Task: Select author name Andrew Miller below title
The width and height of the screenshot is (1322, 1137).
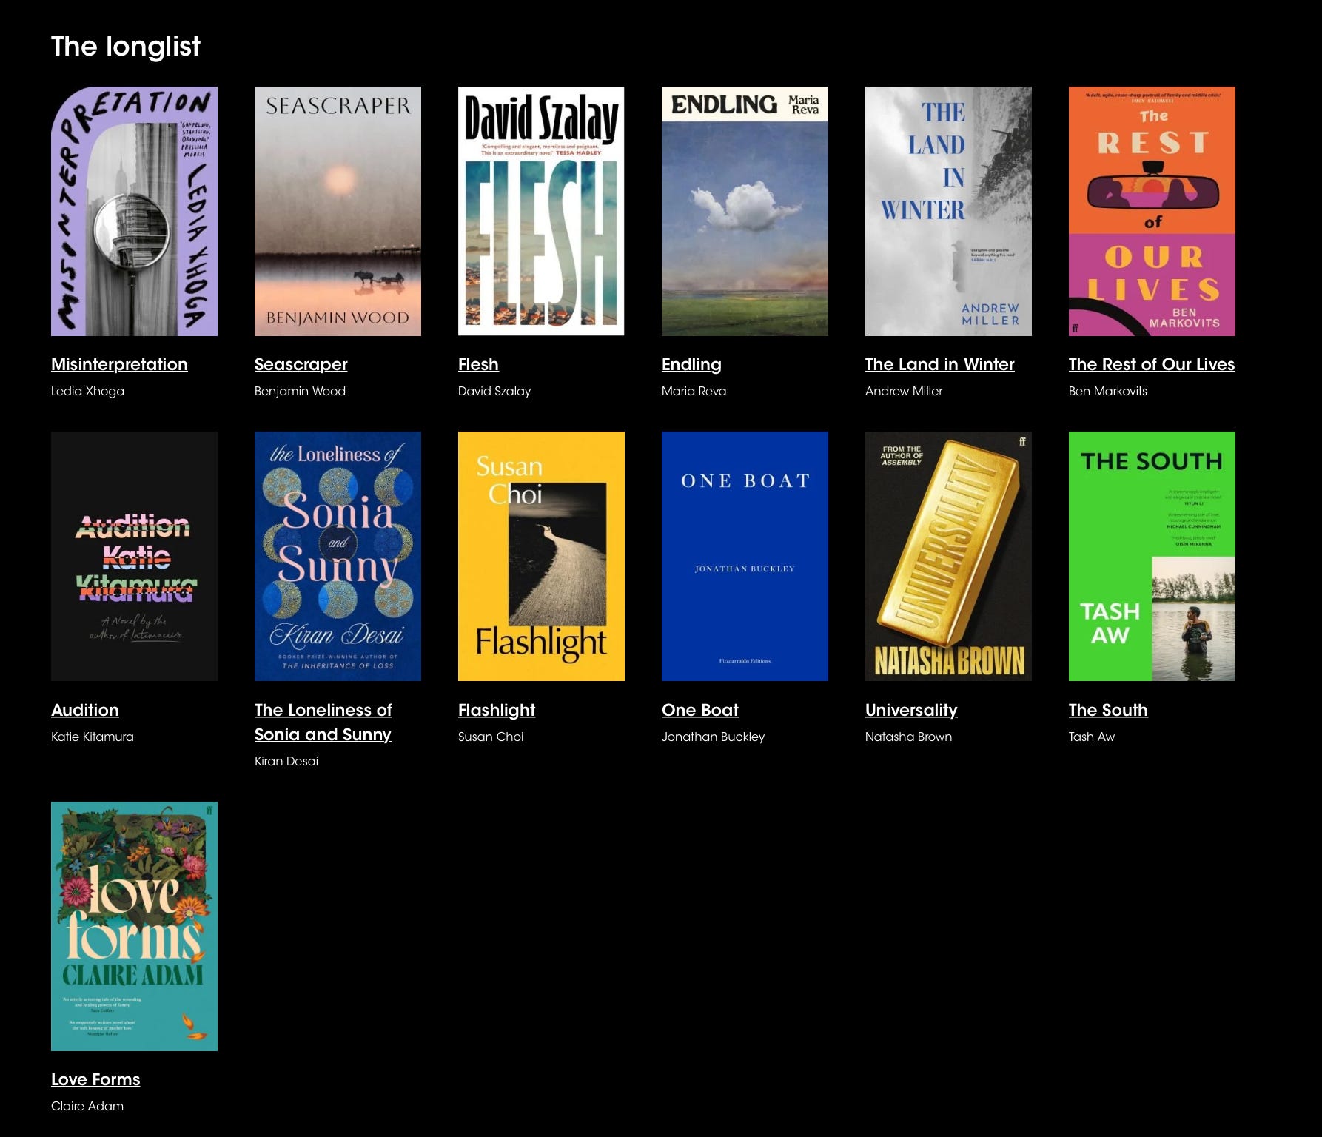Action: click(904, 391)
